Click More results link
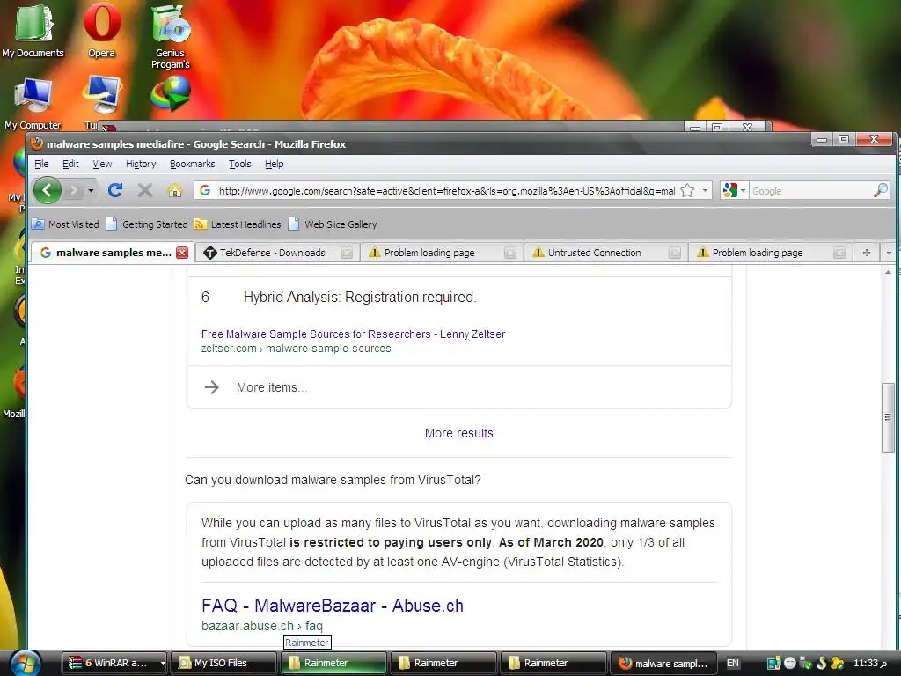The width and height of the screenshot is (901, 676). 458,433
